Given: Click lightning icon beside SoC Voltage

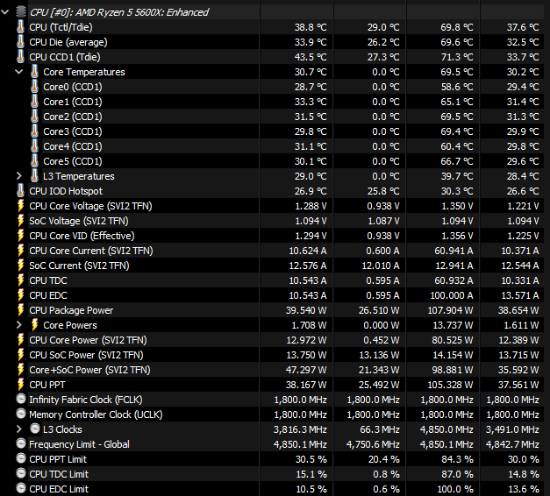Looking at the screenshot, I should 21,221.
